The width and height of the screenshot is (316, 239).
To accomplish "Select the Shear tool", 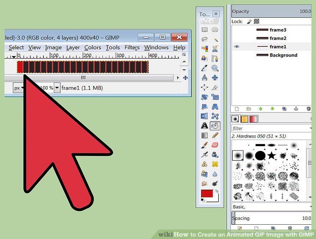I will (204, 107).
